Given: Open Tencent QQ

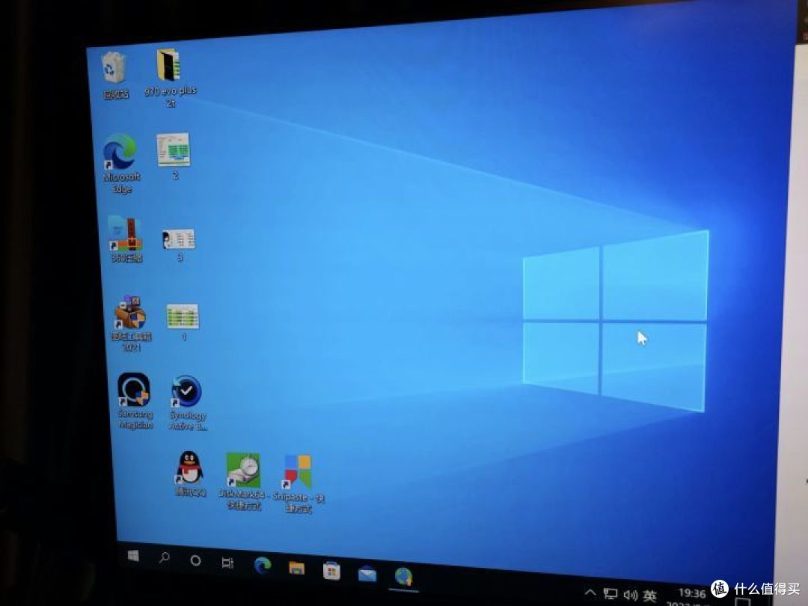Looking at the screenshot, I should [x=187, y=468].
